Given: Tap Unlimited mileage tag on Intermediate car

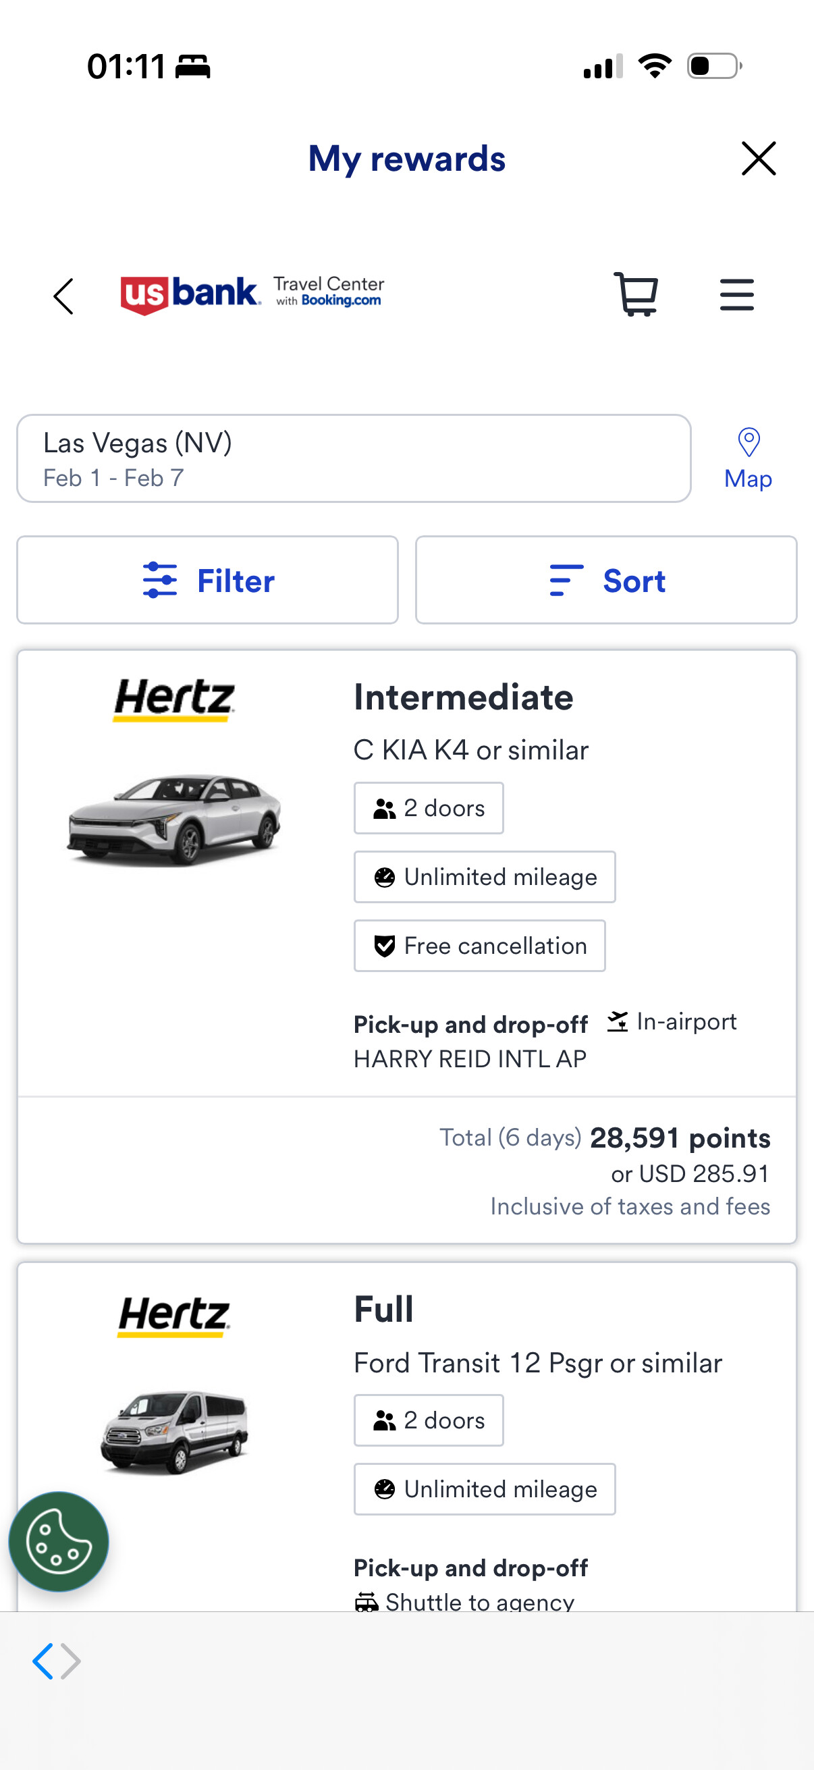Looking at the screenshot, I should [x=484, y=878].
